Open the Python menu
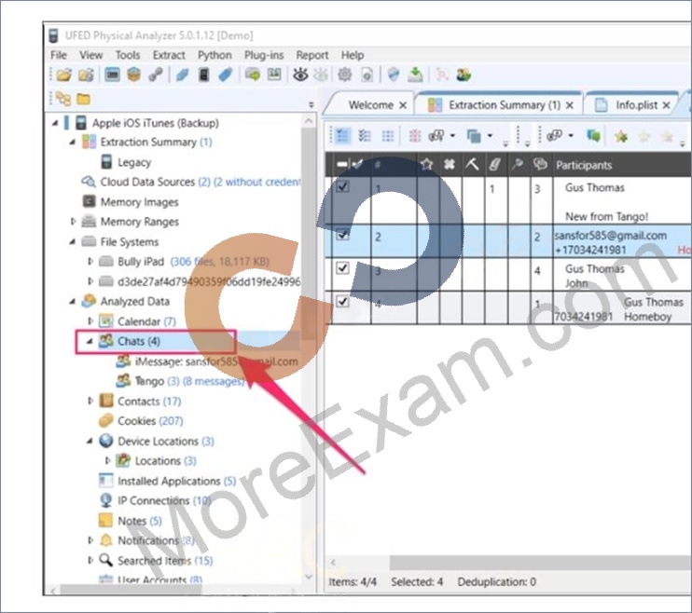This screenshot has height=613, width=692. tap(215, 55)
